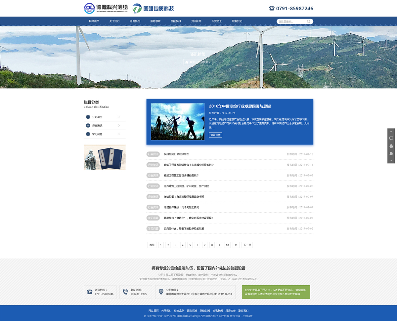Click the 常见问题 tag on 究竟是什么 row
397x321 pixels.
[153, 228]
